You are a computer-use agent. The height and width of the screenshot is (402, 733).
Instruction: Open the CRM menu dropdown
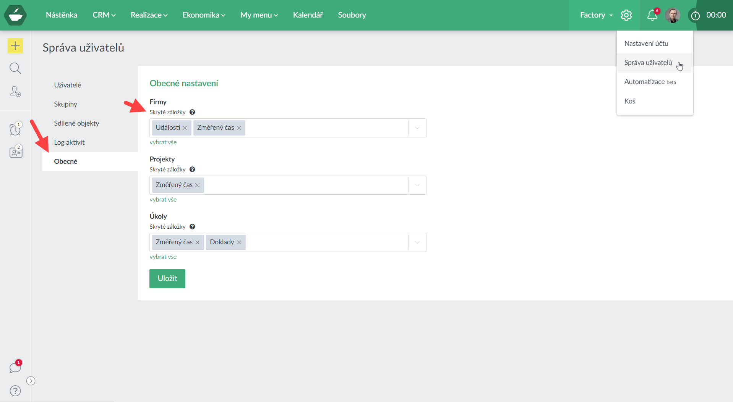point(104,15)
